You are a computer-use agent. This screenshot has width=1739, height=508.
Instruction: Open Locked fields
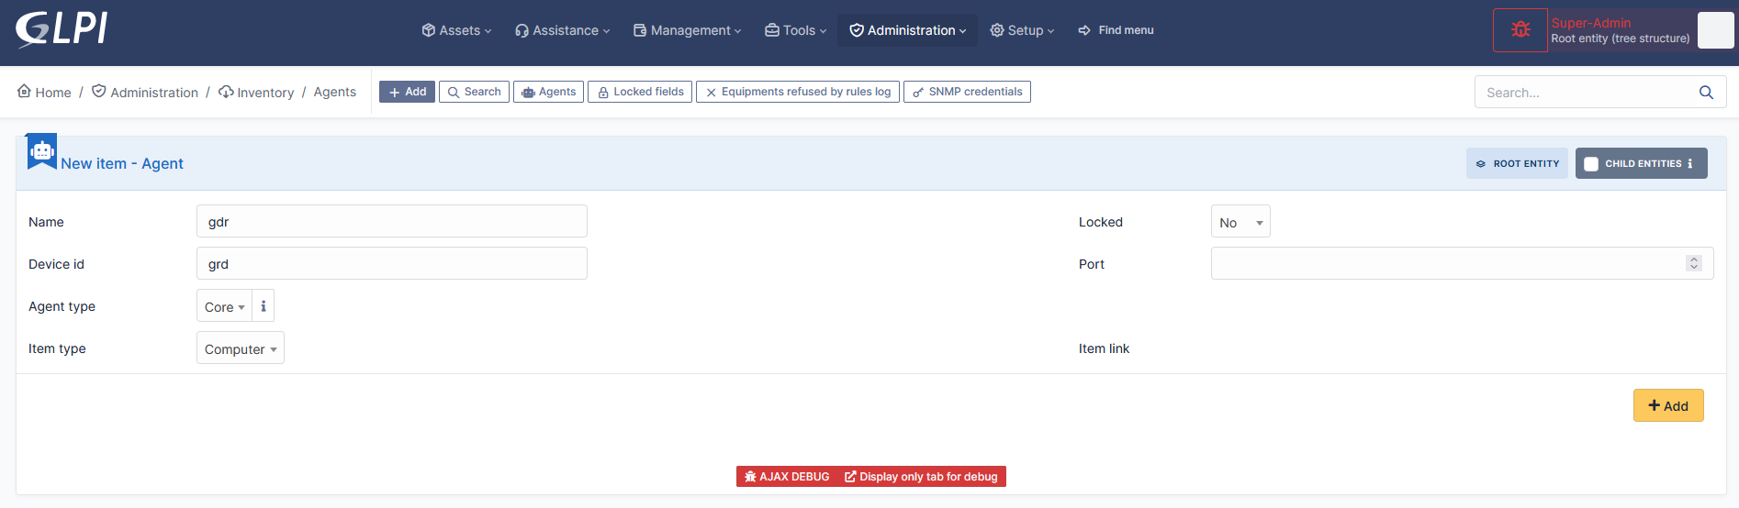(640, 92)
